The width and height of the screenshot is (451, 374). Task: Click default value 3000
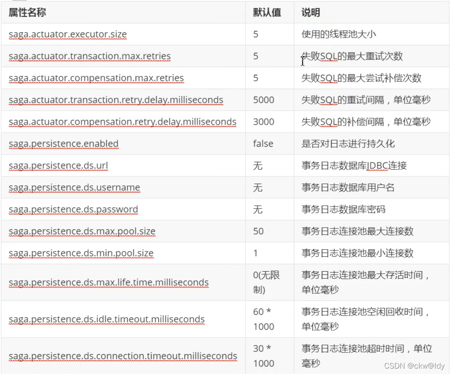coord(264,122)
